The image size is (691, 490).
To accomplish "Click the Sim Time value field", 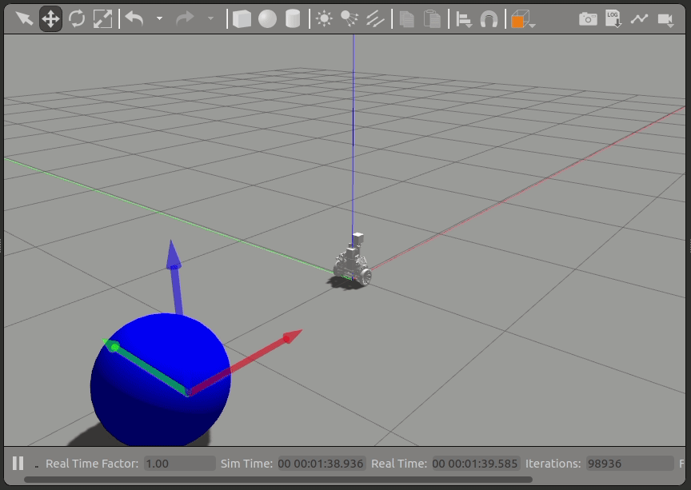I will (322, 464).
